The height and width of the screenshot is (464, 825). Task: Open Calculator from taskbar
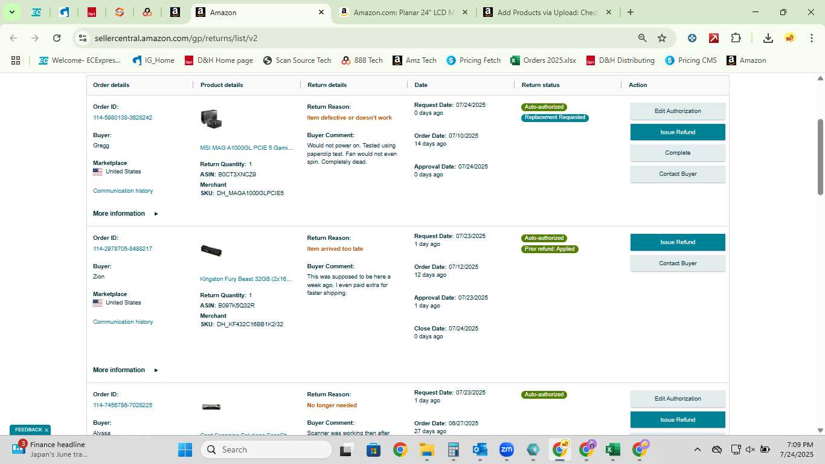pos(454,449)
